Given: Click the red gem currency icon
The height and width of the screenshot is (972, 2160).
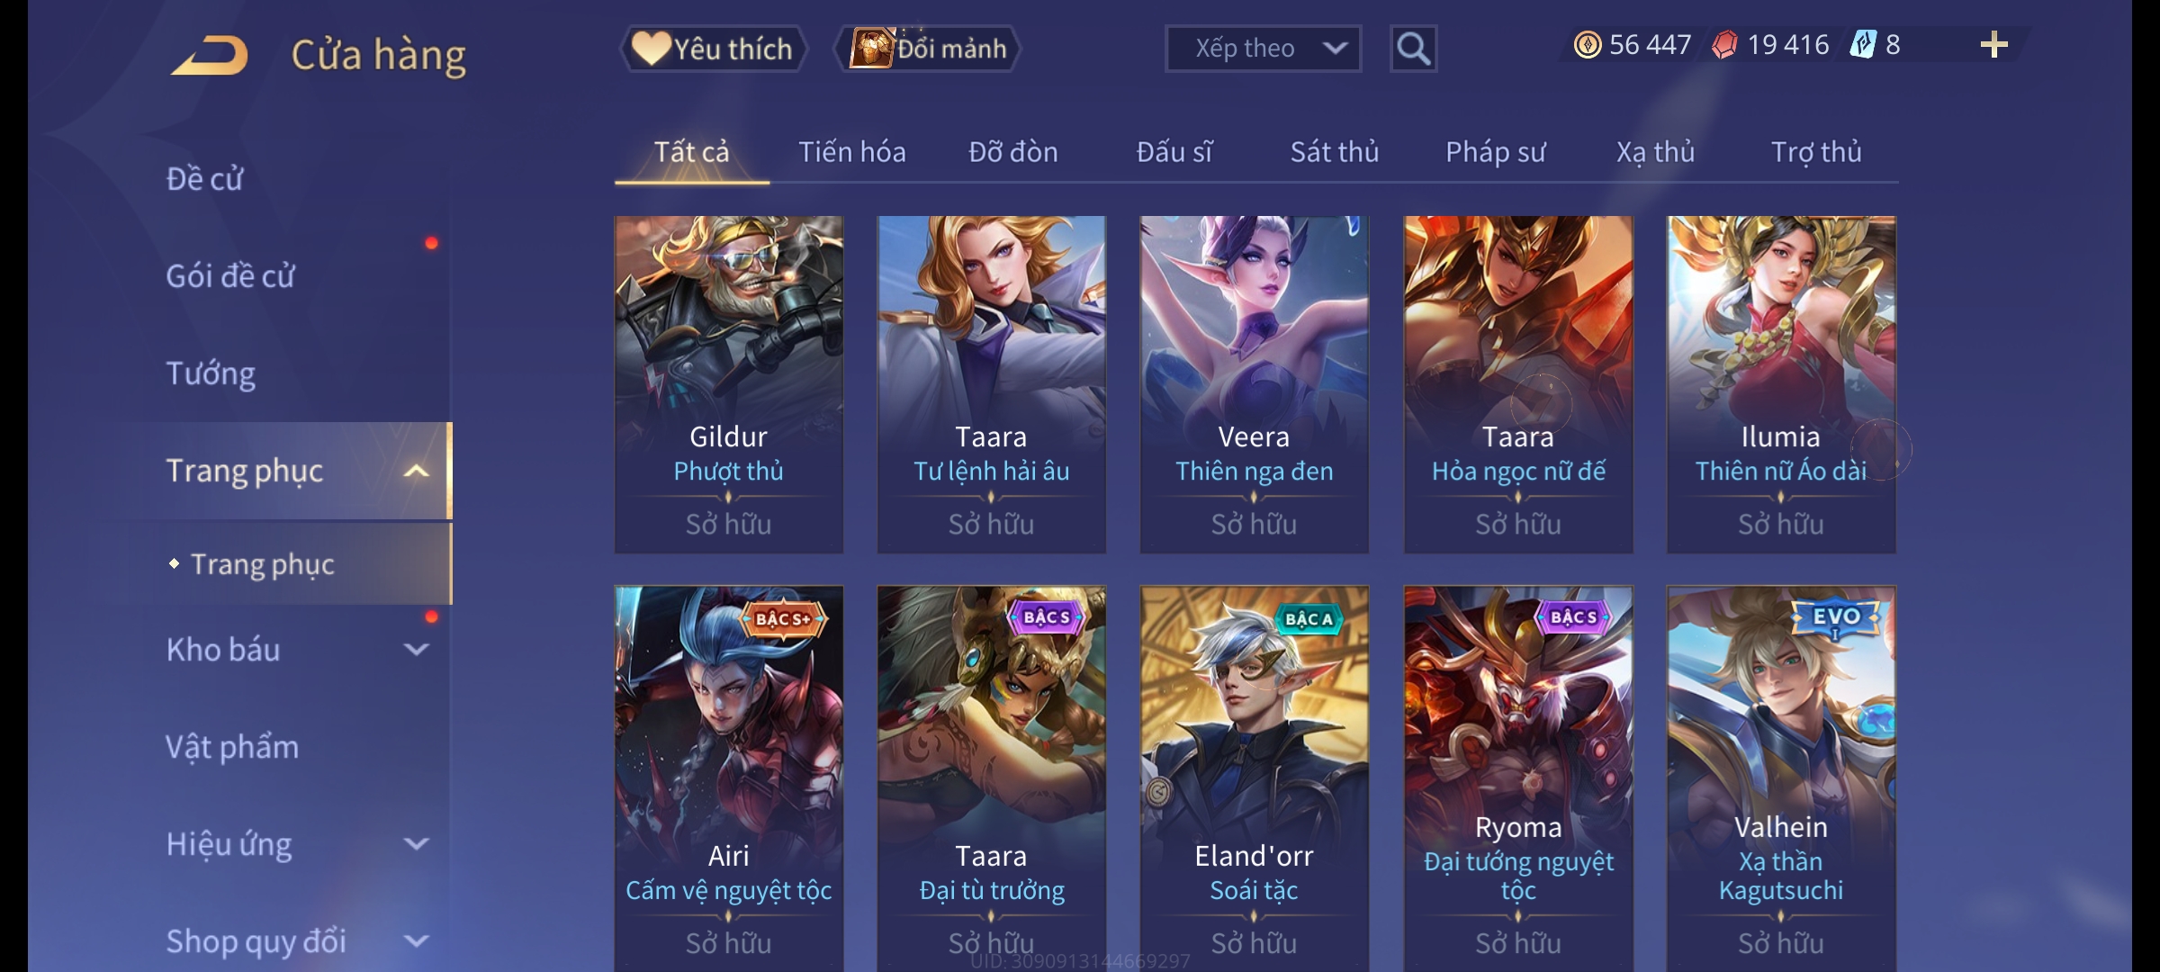Looking at the screenshot, I should (x=1724, y=45).
